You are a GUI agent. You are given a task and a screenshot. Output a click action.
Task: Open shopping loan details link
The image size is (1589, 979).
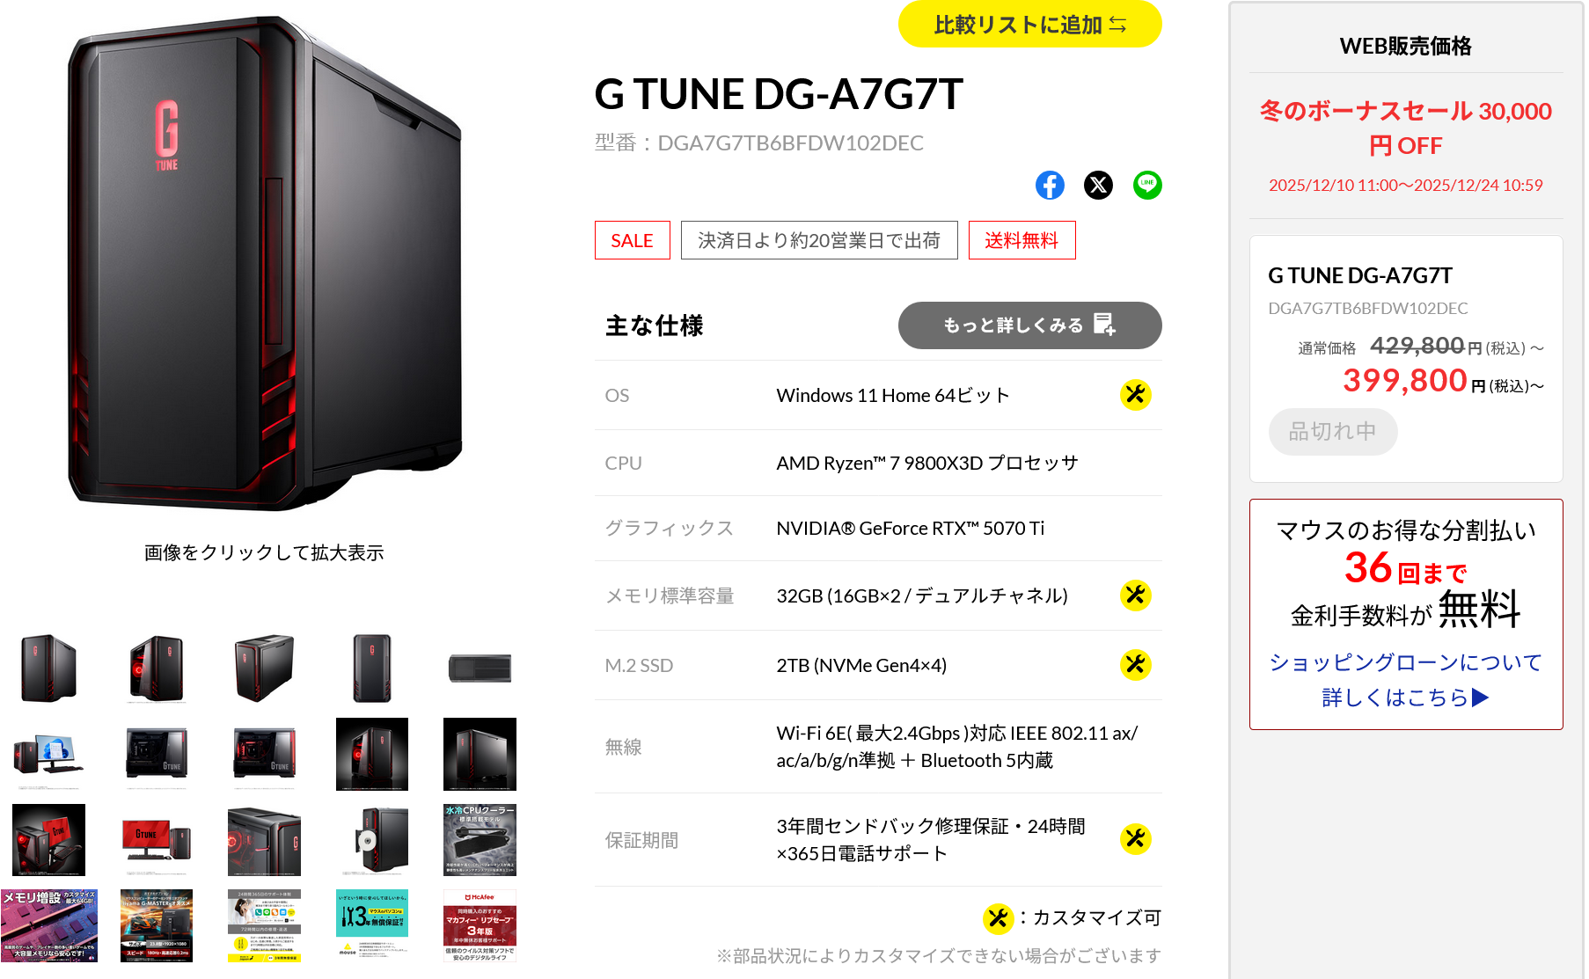click(x=1405, y=680)
